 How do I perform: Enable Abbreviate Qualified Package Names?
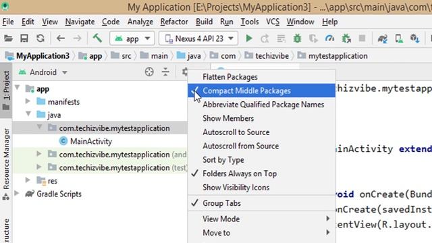(261, 105)
